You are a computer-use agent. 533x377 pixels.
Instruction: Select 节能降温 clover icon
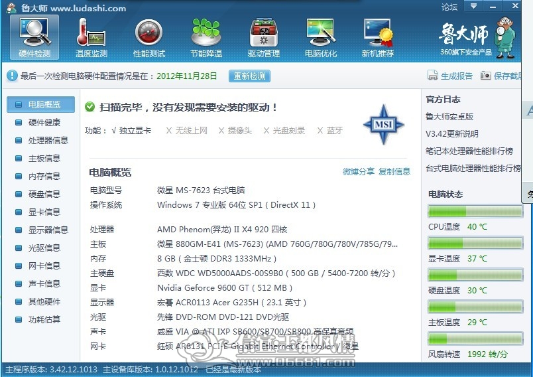coord(206,38)
